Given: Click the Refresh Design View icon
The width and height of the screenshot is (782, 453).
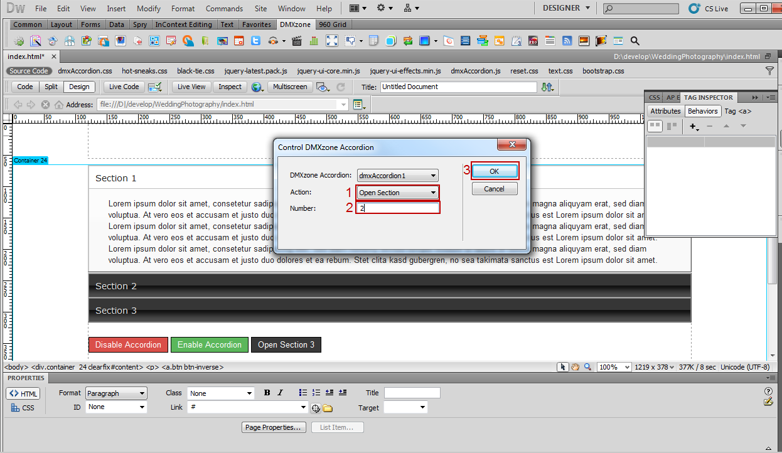Looking at the screenshot, I should point(341,87).
